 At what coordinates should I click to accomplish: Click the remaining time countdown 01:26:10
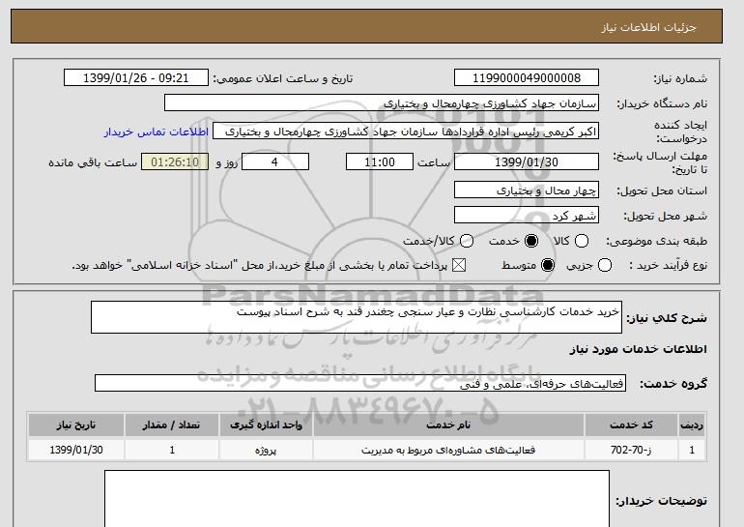[x=175, y=161]
